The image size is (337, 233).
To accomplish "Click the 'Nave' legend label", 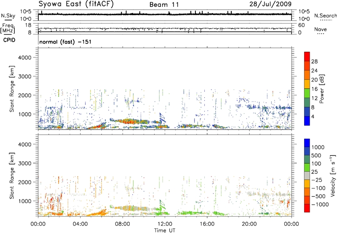I will tap(321, 29).
